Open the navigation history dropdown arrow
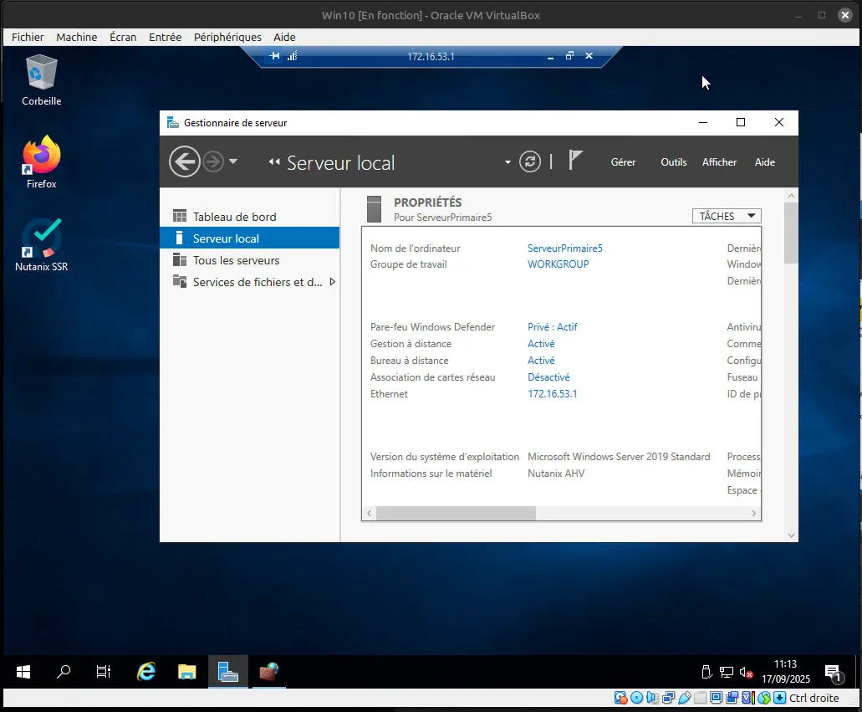862x712 pixels. coord(233,161)
